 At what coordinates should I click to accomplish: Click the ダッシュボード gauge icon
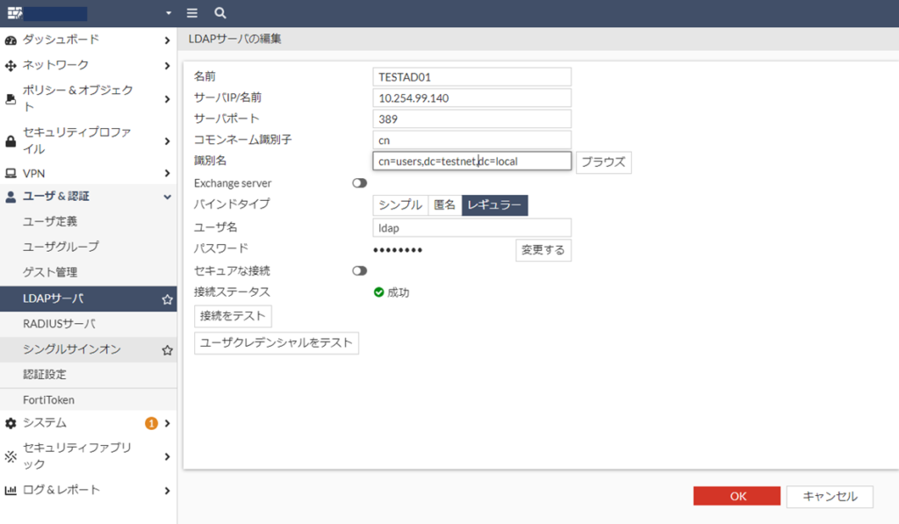coord(11,40)
